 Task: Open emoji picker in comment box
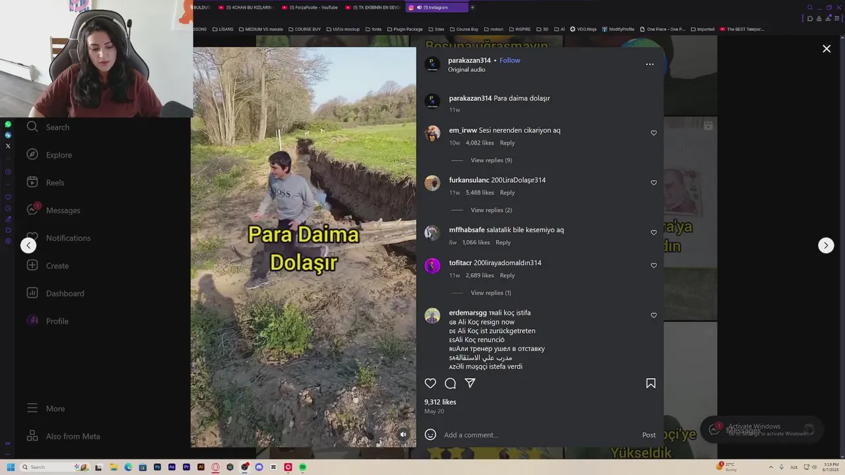[430, 435]
